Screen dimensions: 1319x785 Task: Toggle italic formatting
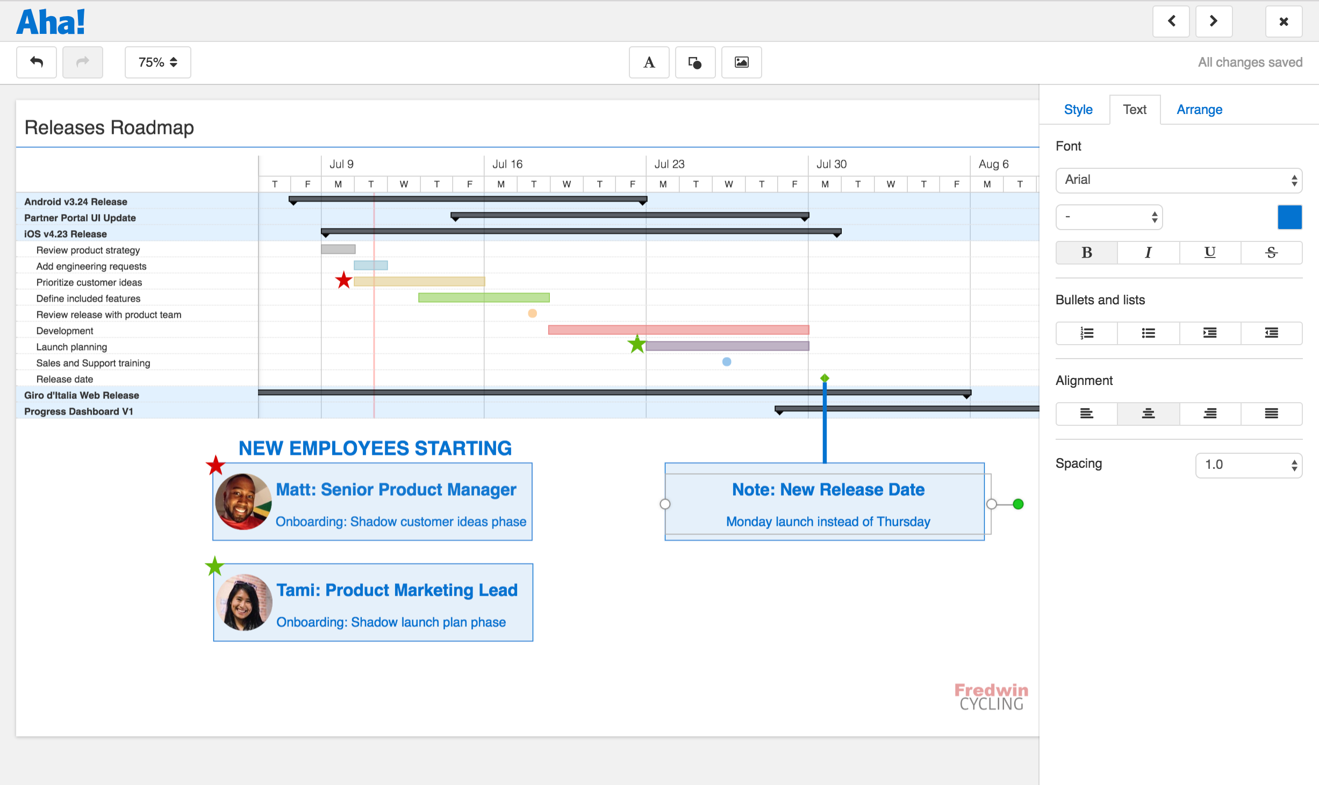pos(1148,252)
